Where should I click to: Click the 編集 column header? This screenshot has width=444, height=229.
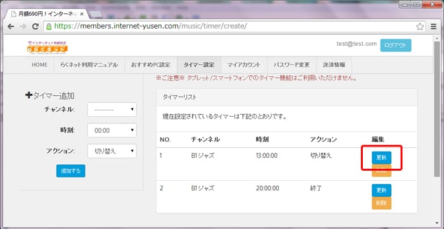(378, 140)
